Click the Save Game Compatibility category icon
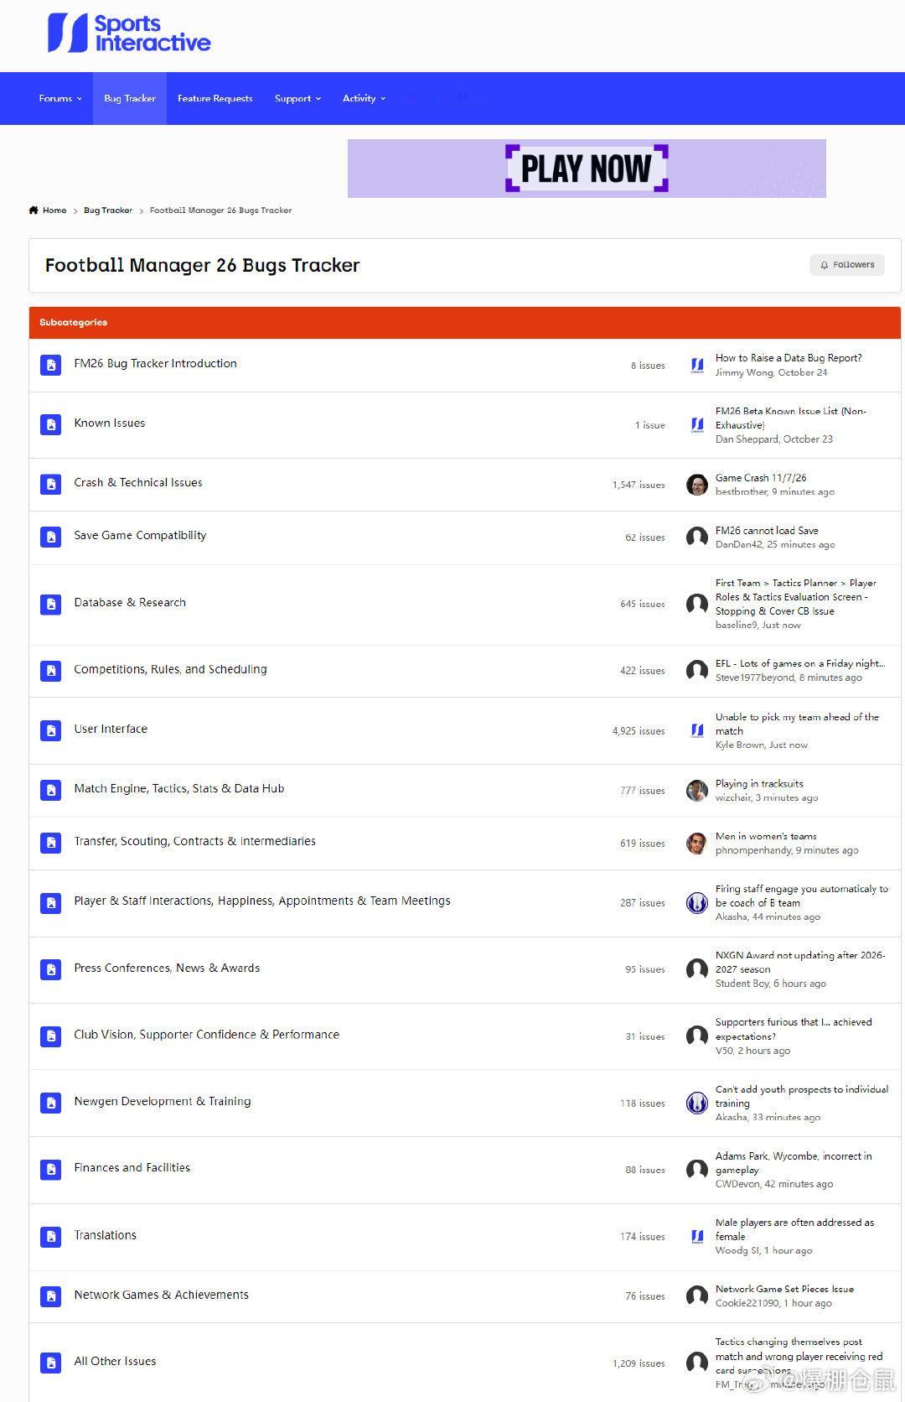This screenshot has height=1402, width=905. [51, 537]
